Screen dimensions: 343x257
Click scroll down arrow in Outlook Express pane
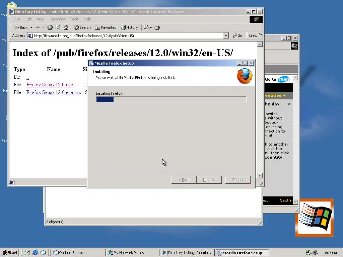point(295,202)
